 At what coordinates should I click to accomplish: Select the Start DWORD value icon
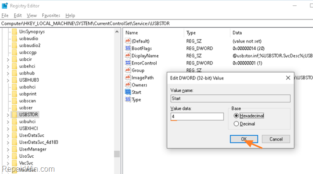pyautogui.click(x=128, y=92)
